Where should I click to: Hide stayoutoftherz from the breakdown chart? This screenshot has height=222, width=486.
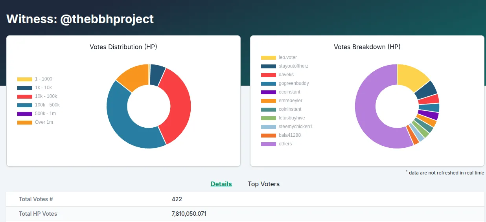(285, 66)
